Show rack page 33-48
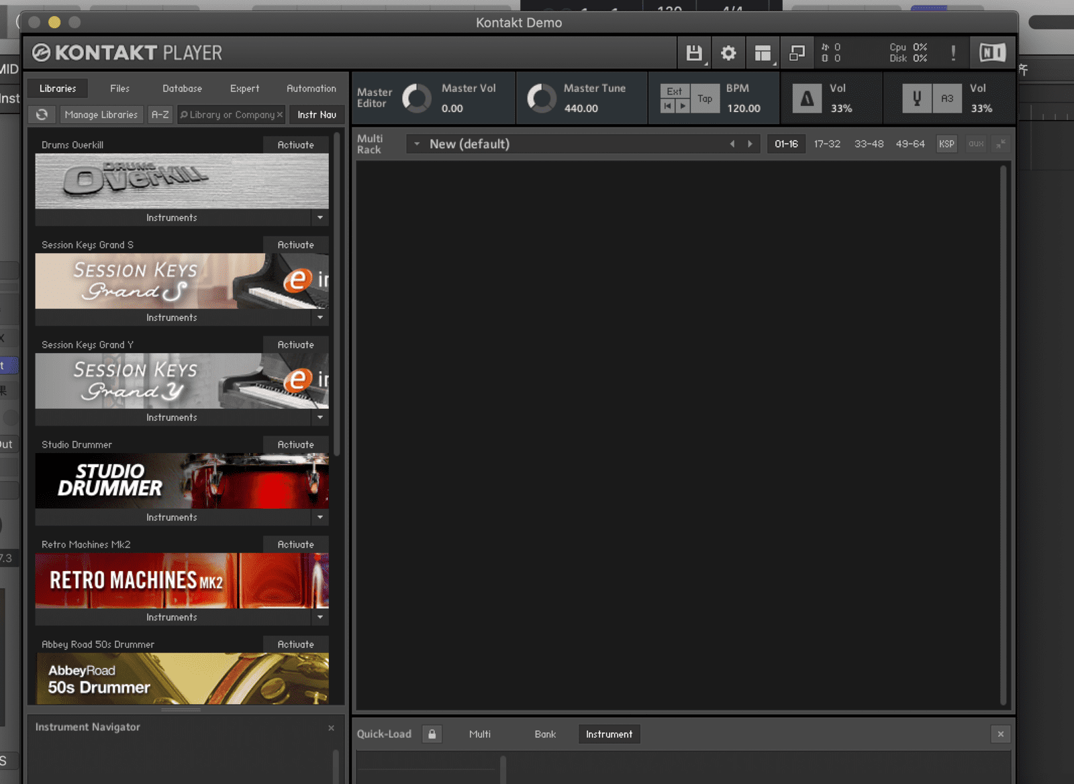 click(869, 144)
